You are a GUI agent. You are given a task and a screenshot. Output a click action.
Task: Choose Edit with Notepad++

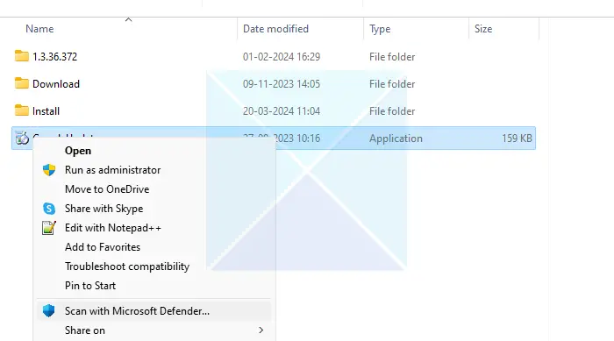pos(113,228)
